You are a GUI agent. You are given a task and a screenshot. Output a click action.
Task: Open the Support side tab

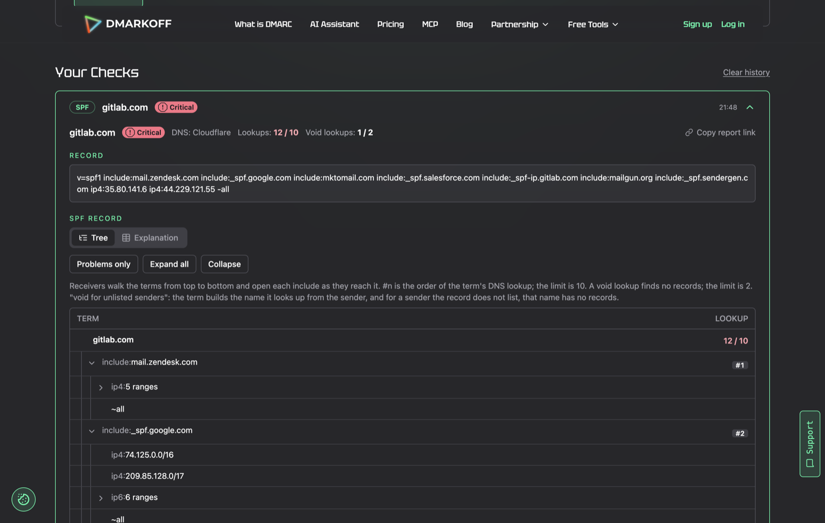pyautogui.click(x=810, y=444)
